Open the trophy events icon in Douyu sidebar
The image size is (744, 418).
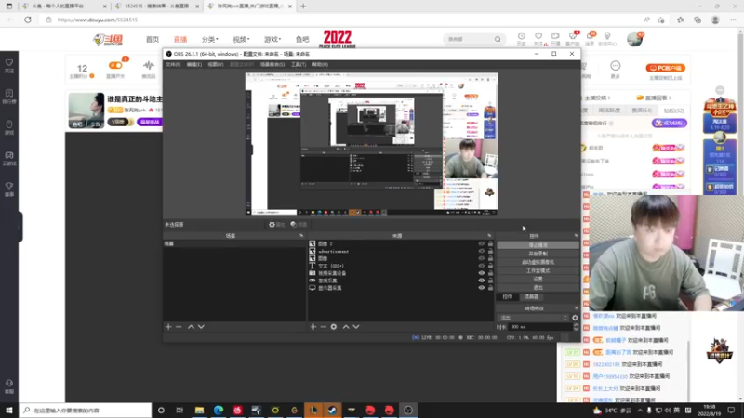9,189
